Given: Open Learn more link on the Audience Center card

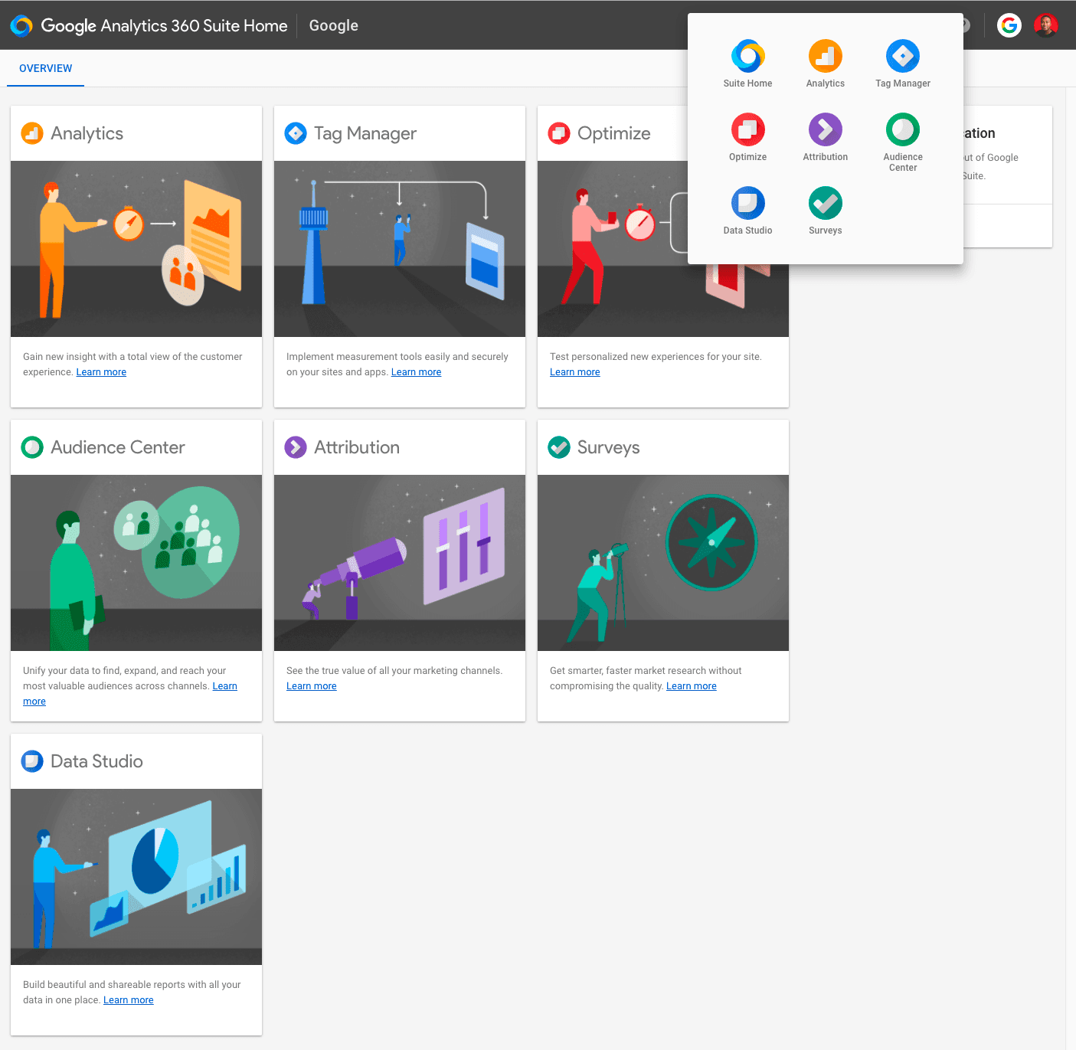Looking at the screenshot, I should point(224,686).
